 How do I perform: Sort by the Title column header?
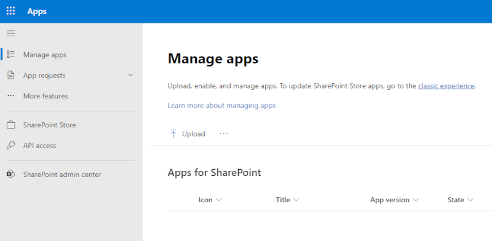(283, 200)
